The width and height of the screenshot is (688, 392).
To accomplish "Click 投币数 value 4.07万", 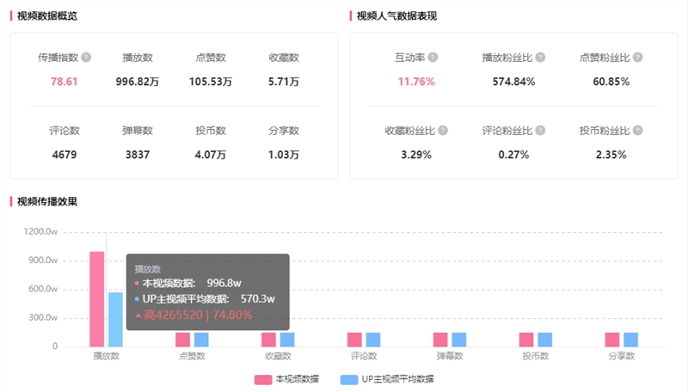I will pos(211,155).
